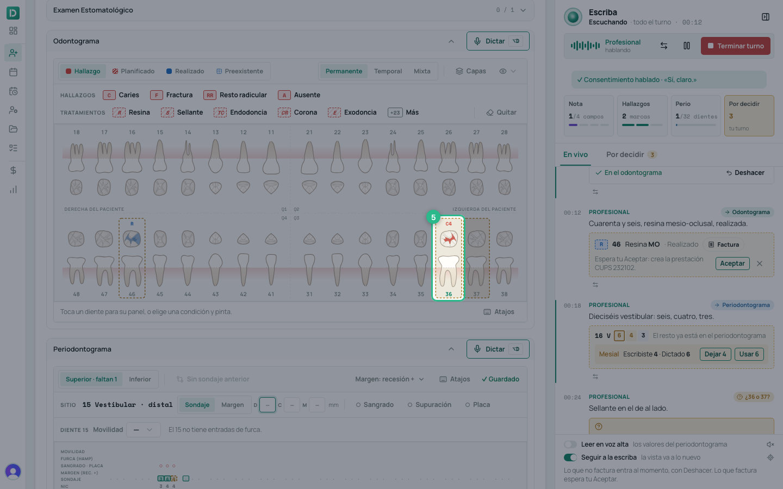Open the patients icon with plus sign
The image size is (783, 489).
point(13,53)
